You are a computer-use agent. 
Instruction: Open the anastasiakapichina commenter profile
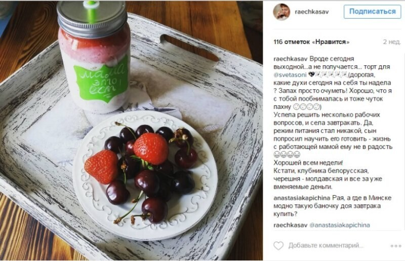click(302, 198)
